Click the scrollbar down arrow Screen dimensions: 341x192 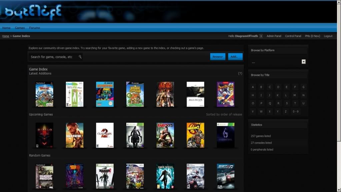pos(339,190)
